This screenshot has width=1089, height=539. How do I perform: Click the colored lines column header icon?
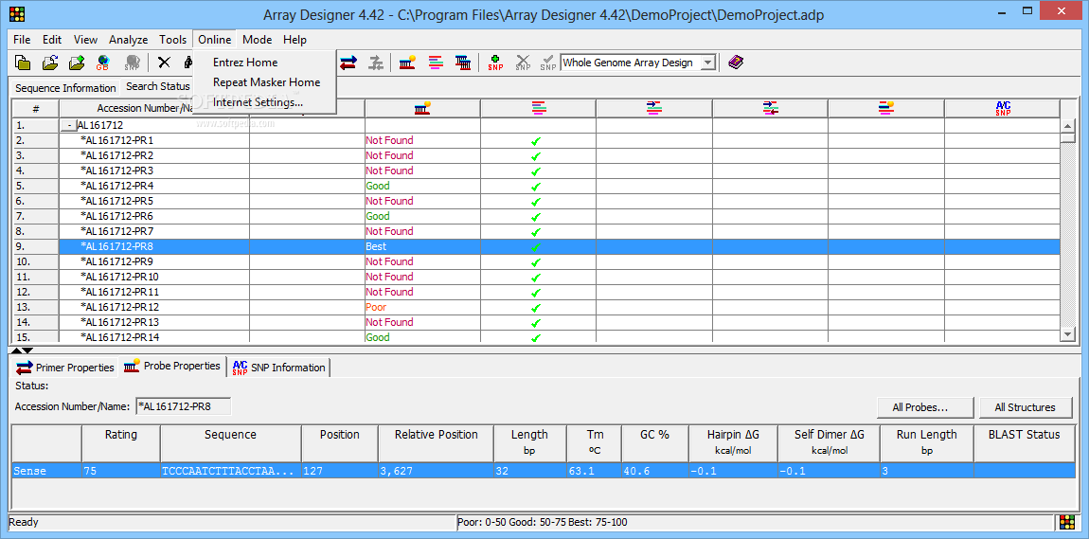point(538,108)
